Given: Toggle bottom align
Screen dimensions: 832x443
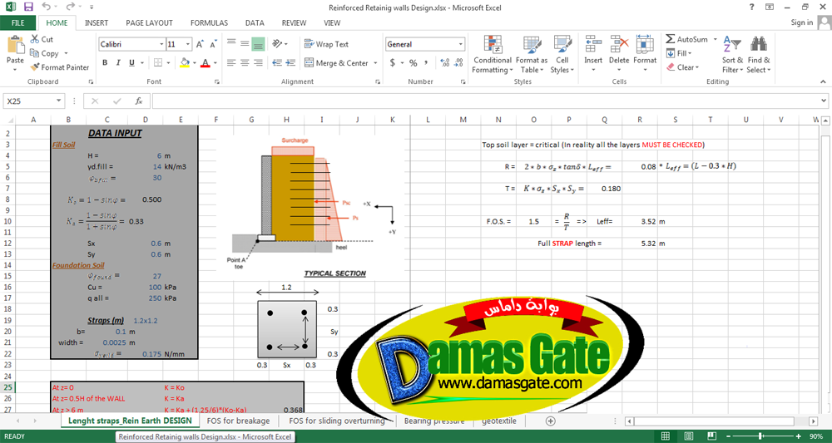Looking at the screenshot, I should (258, 44).
